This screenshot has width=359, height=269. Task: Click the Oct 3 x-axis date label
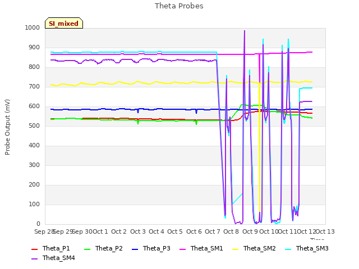(x=138, y=231)
